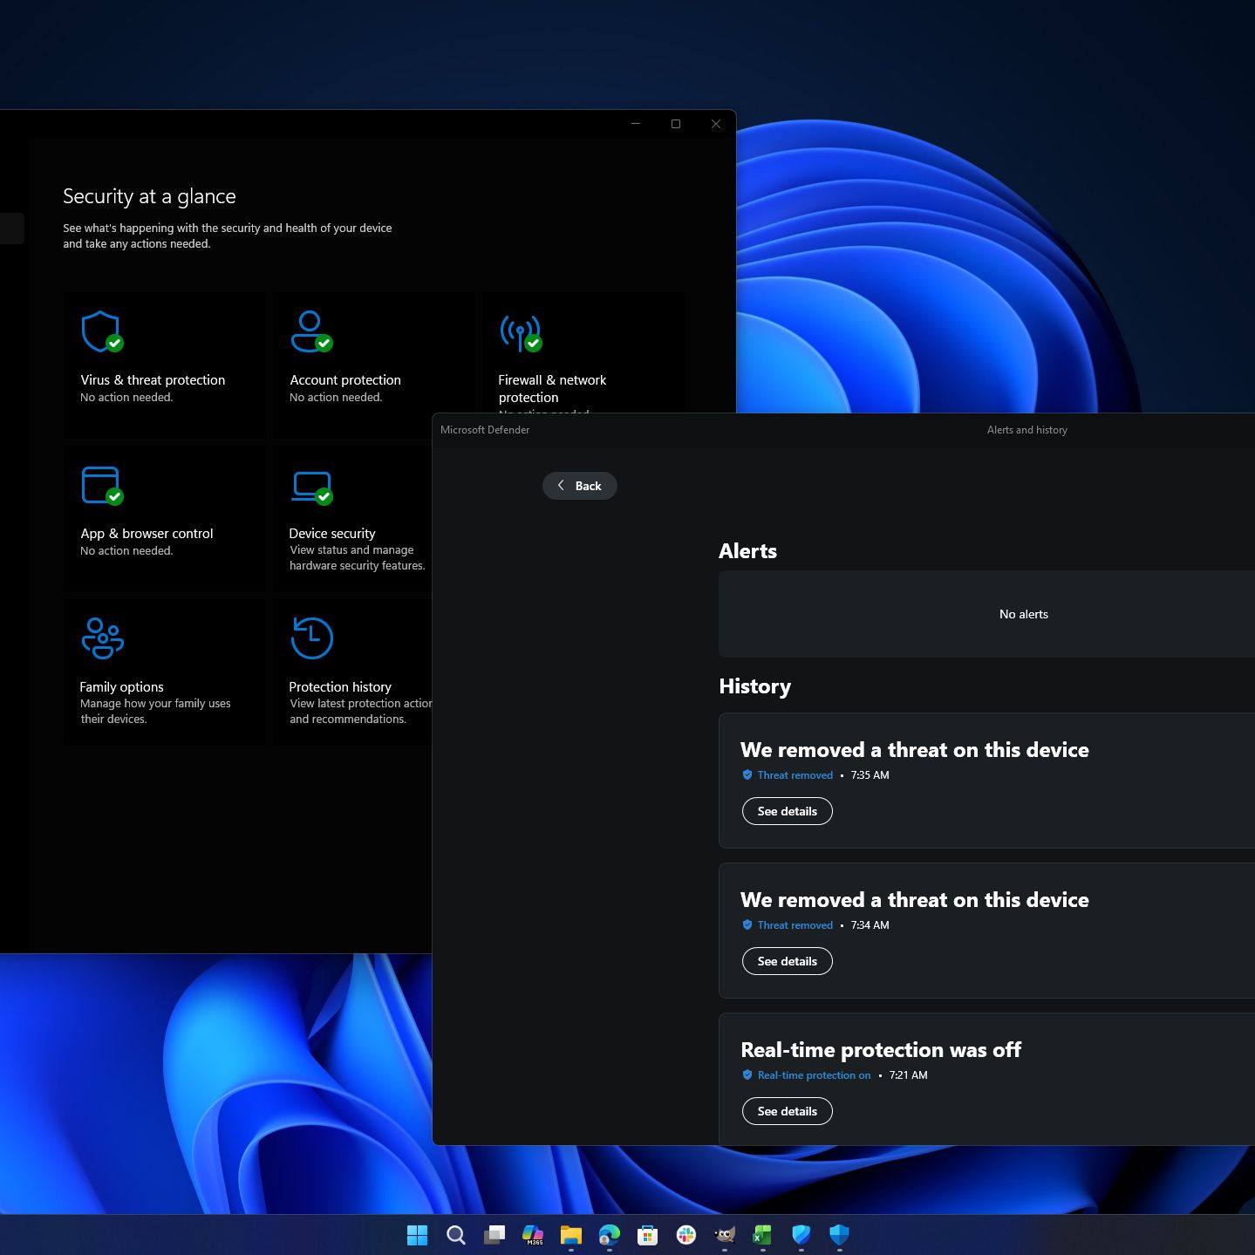Open Virus & threat protection shield icon
Image resolution: width=1255 pixels, height=1255 pixels.
(101, 331)
